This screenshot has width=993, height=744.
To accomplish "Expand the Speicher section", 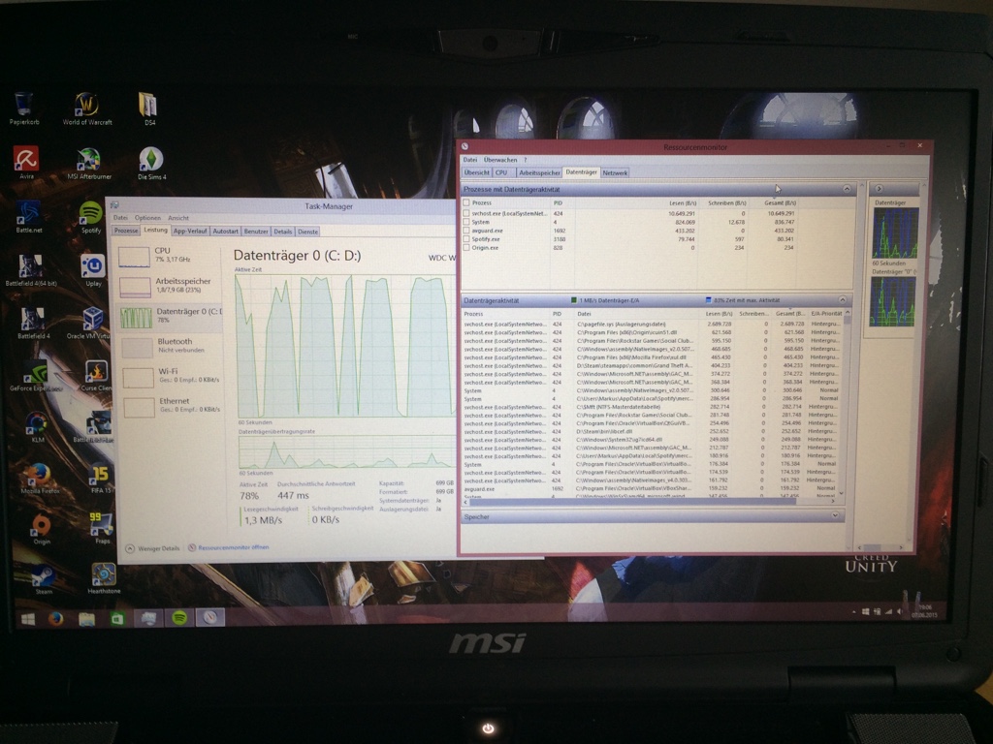I will click(x=835, y=515).
